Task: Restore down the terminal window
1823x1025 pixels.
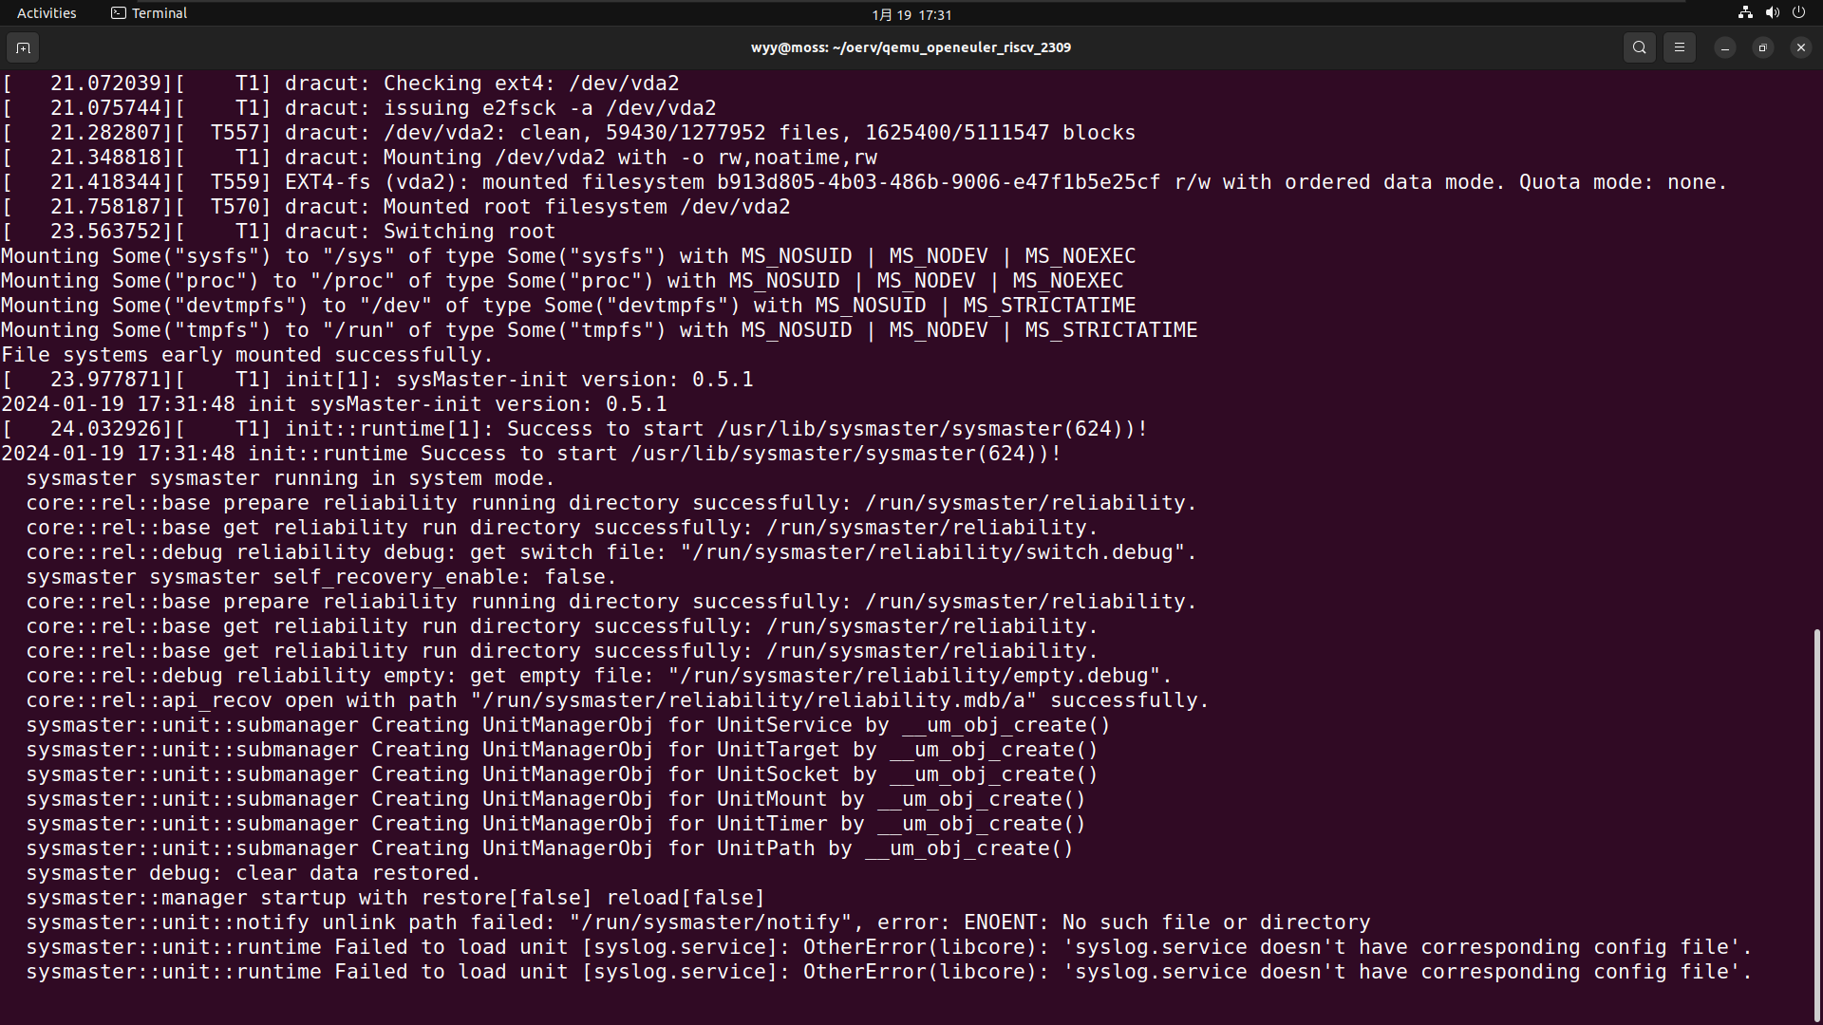Action: coord(1762,47)
